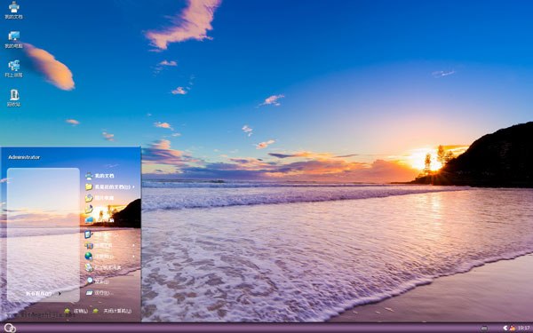Click the shut down computer button
The width and height of the screenshot is (533, 333).
(x=113, y=311)
